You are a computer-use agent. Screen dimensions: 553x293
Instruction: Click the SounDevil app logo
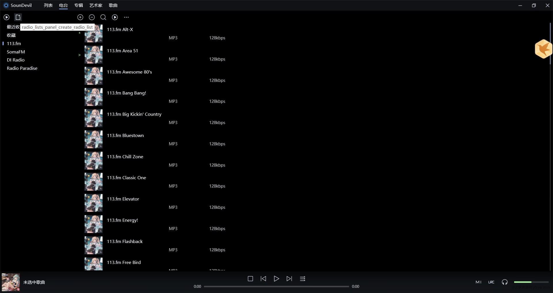click(6, 5)
